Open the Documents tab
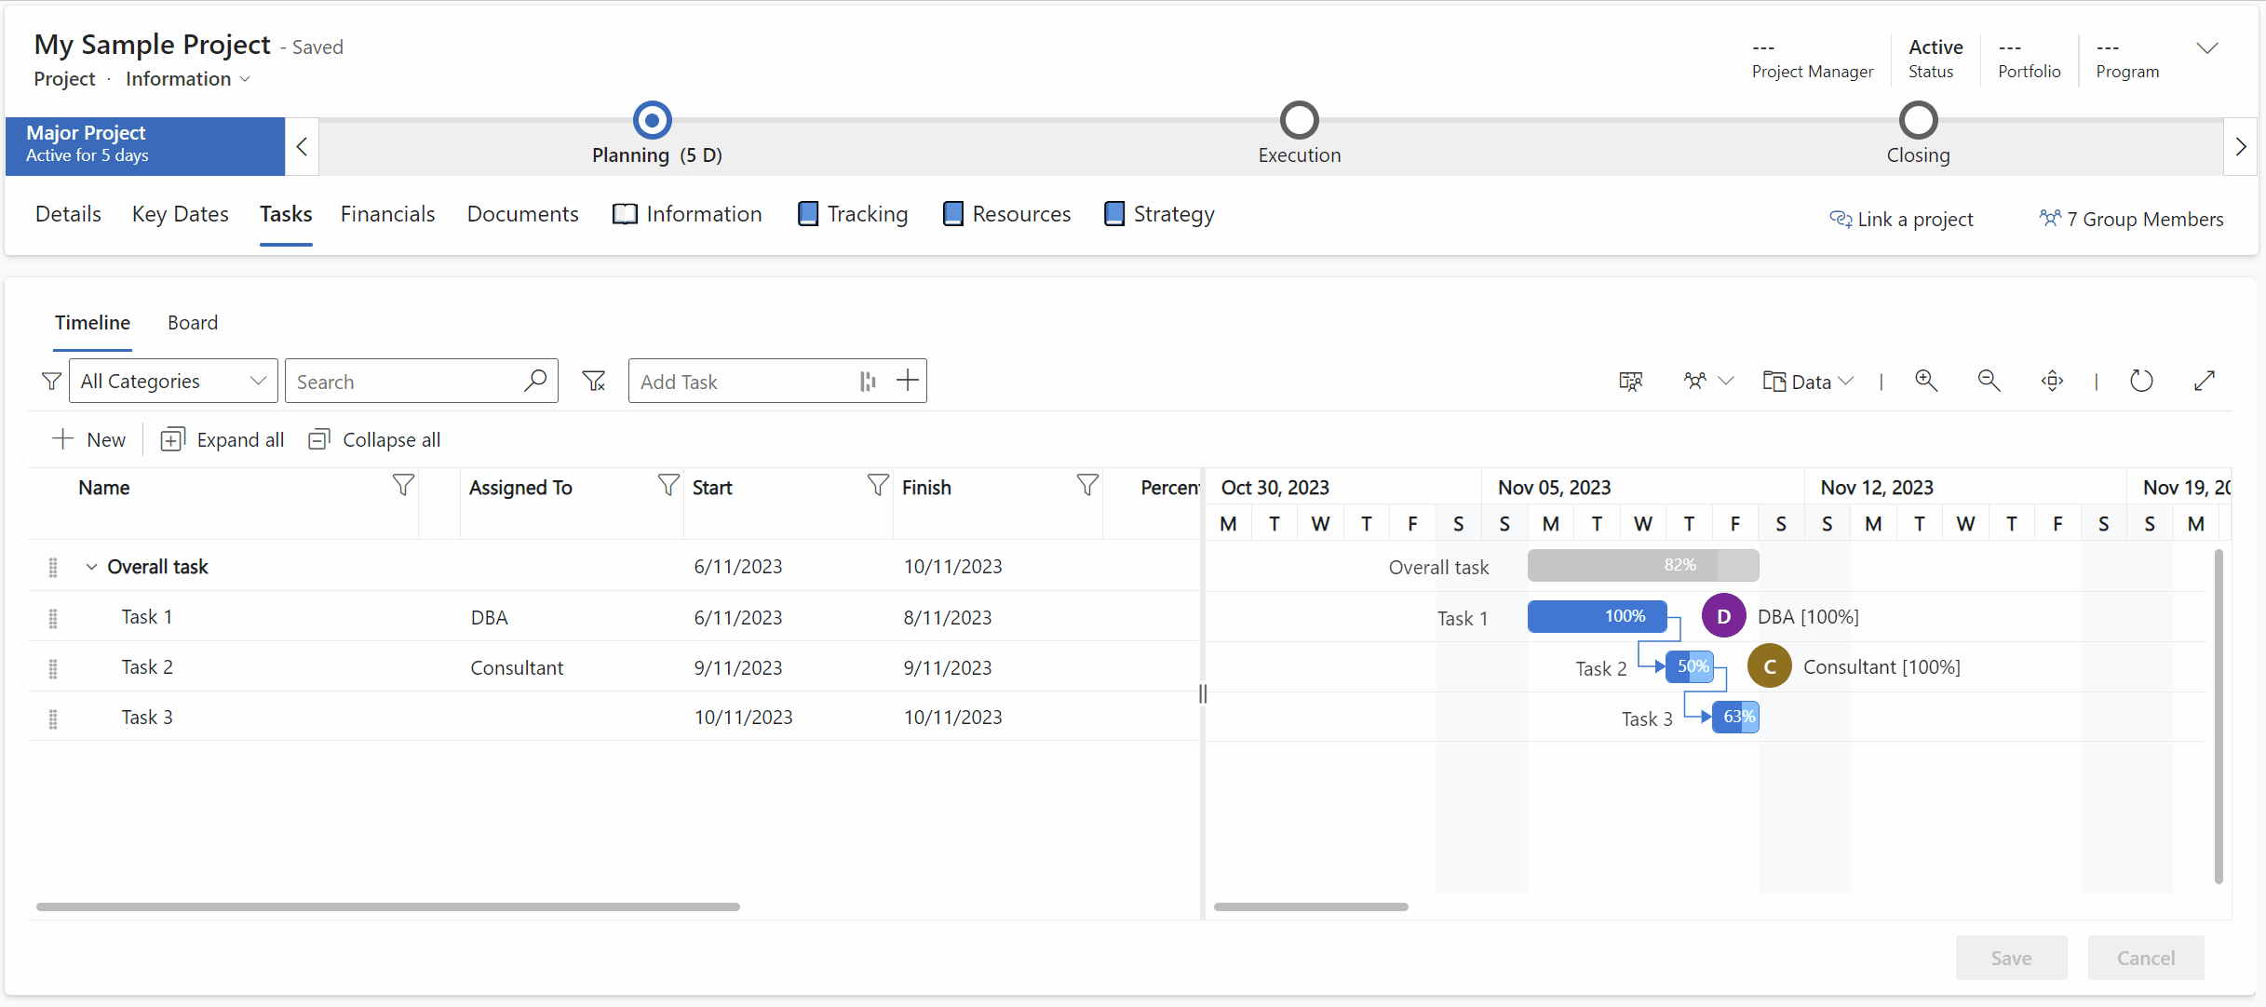This screenshot has width=2266, height=1007. point(522,214)
